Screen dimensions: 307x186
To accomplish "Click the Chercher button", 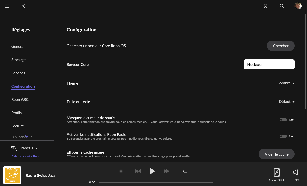I will tap(281, 46).
